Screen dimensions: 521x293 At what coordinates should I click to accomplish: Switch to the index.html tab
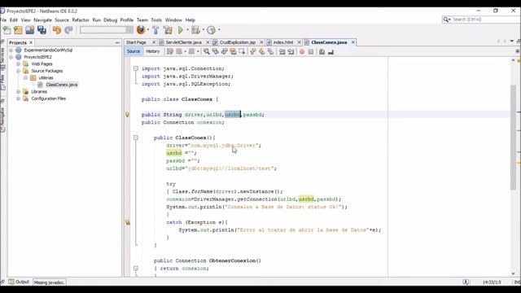[x=283, y=42]
